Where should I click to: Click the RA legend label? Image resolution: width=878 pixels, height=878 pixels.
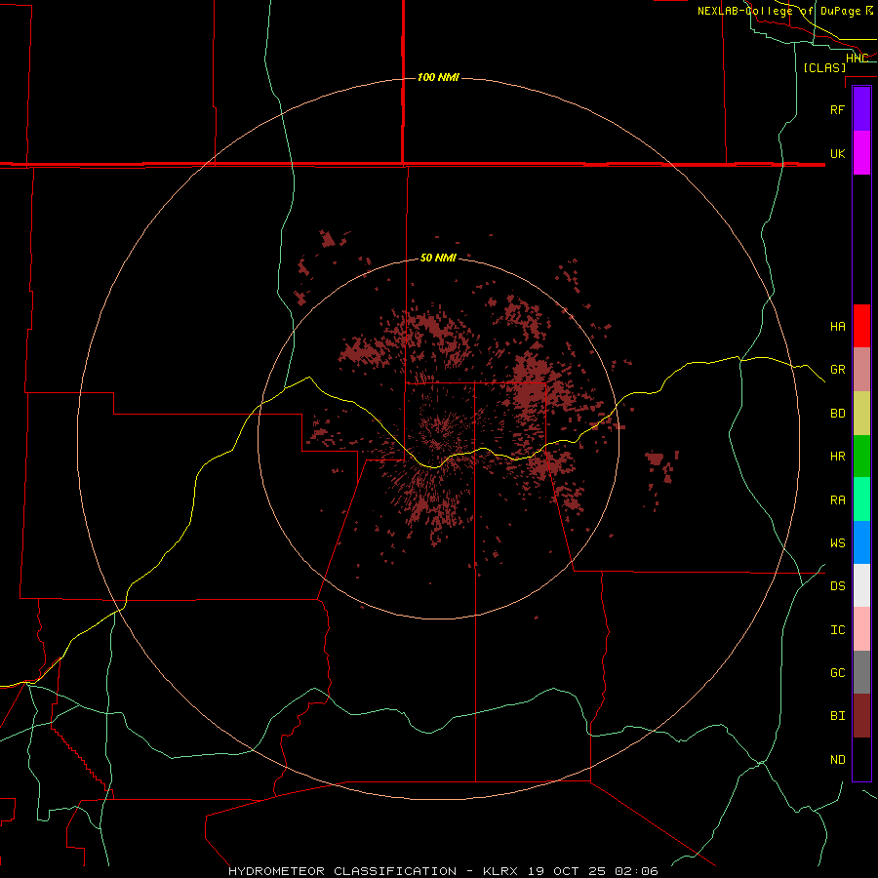837,500
